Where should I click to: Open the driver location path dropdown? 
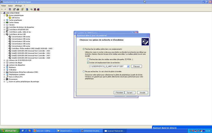click(128, 66)
